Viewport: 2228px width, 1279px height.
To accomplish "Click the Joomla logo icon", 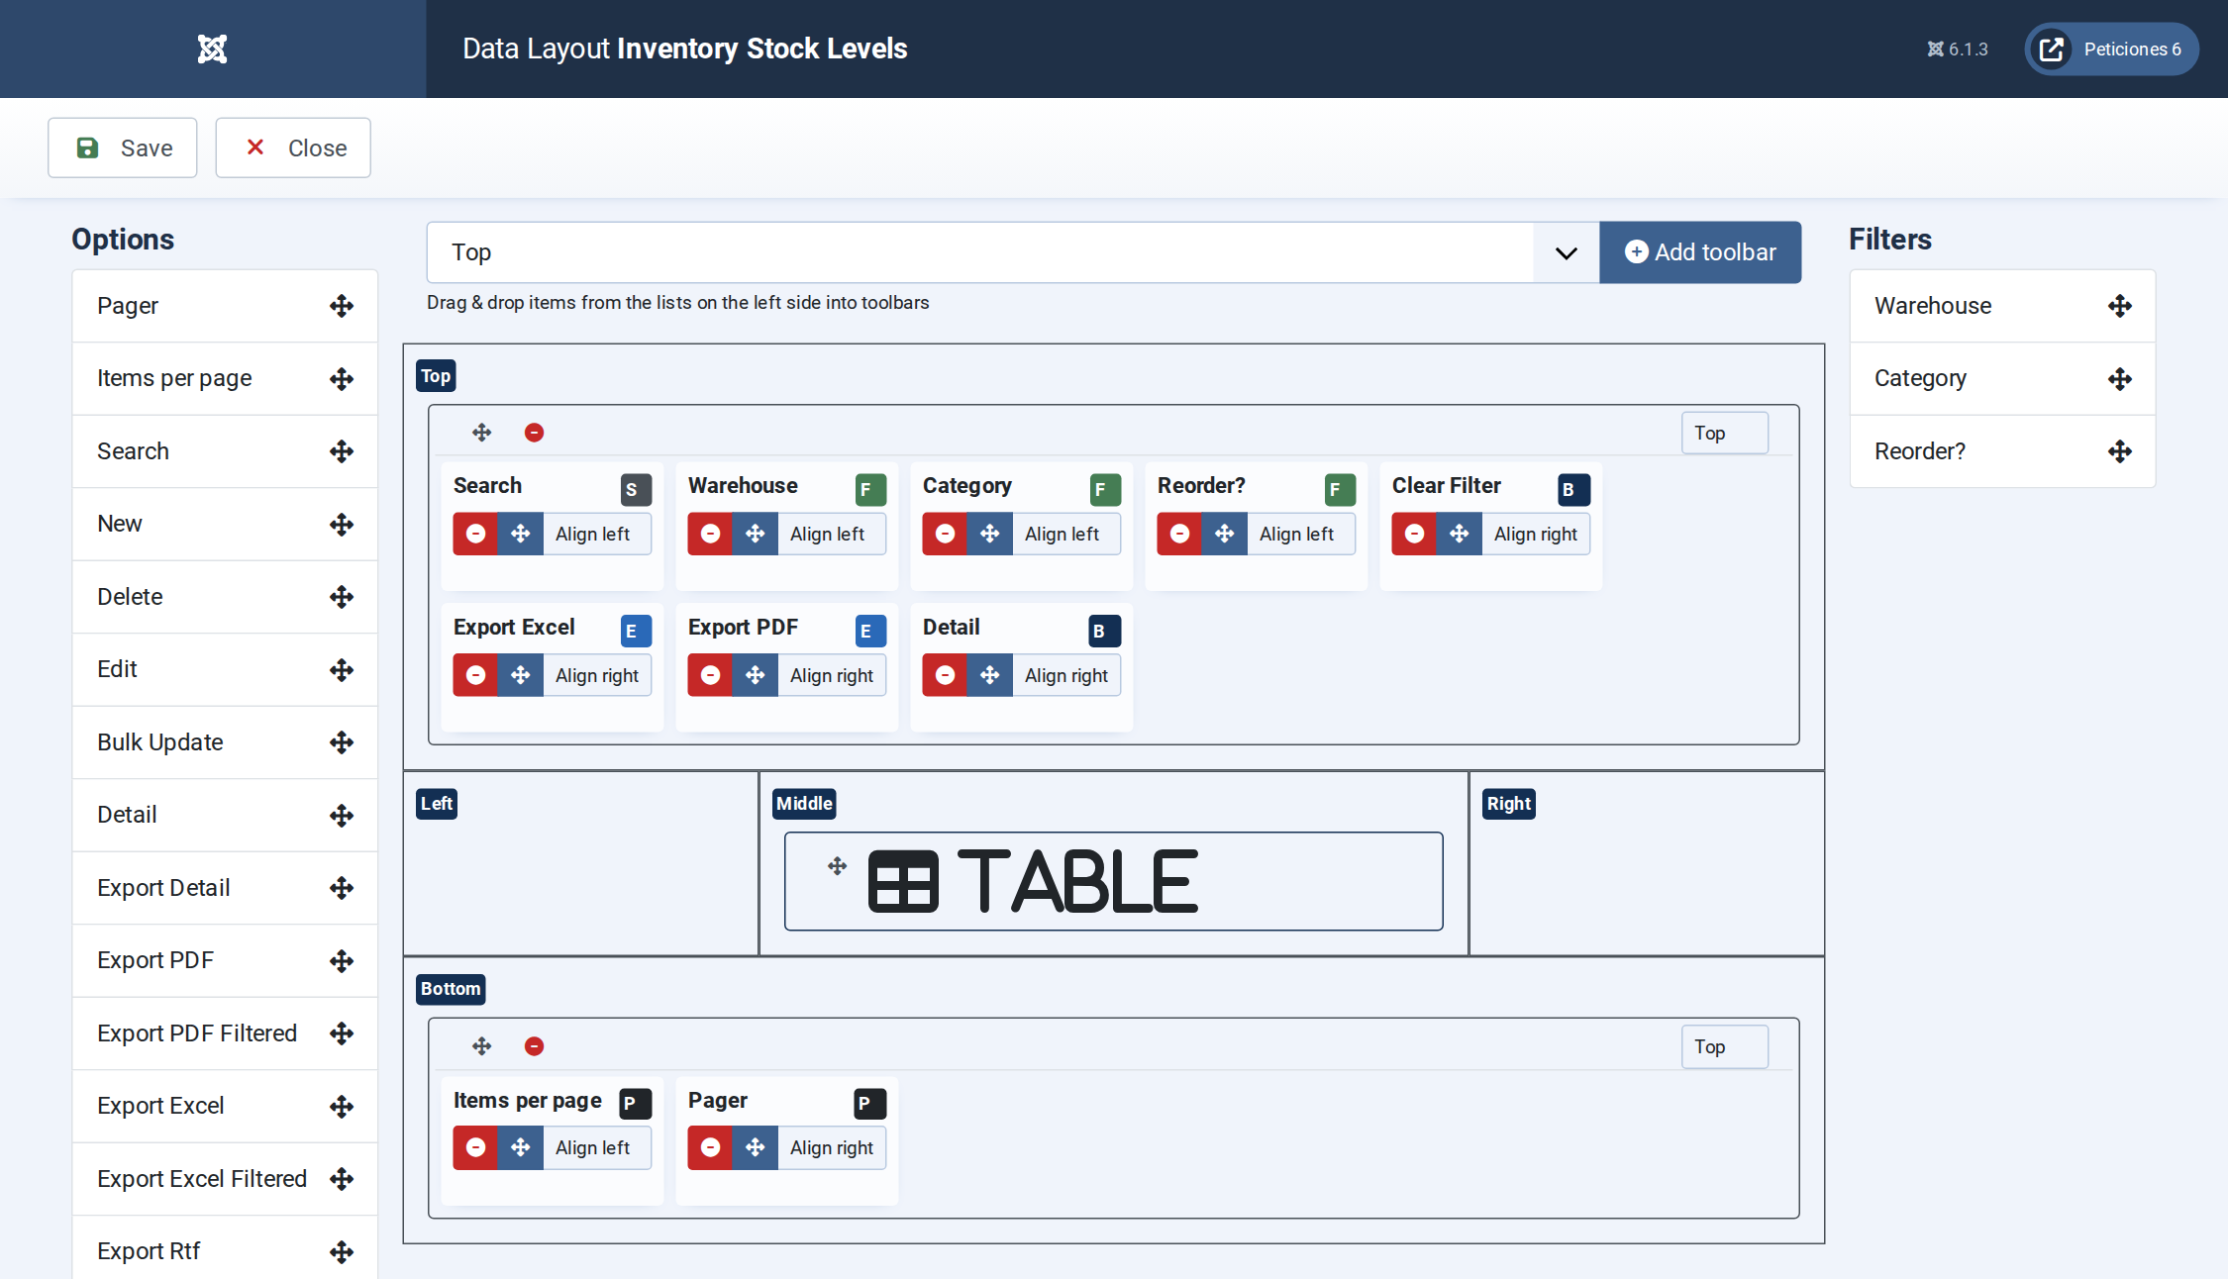I will coord(212,49).
